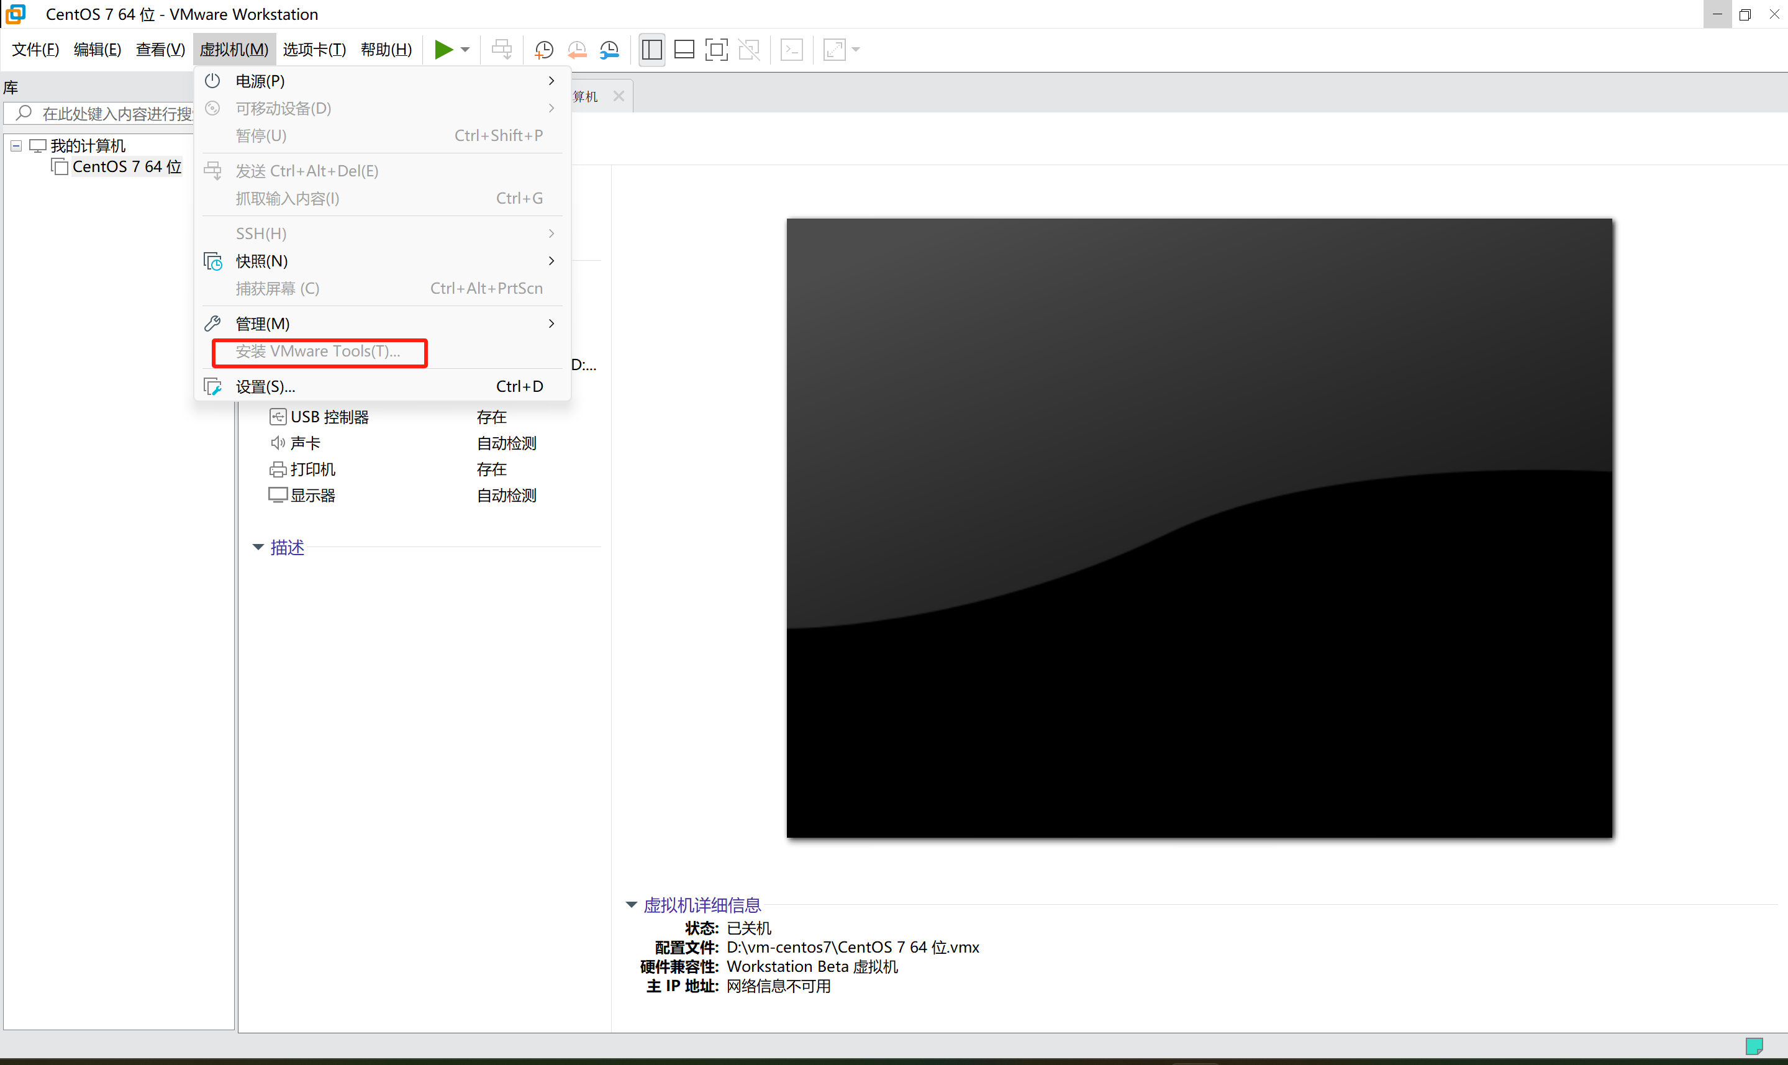The image size is (1788, 1065).
Task: Click the revert snapshot icon
Action: [577, 50]
